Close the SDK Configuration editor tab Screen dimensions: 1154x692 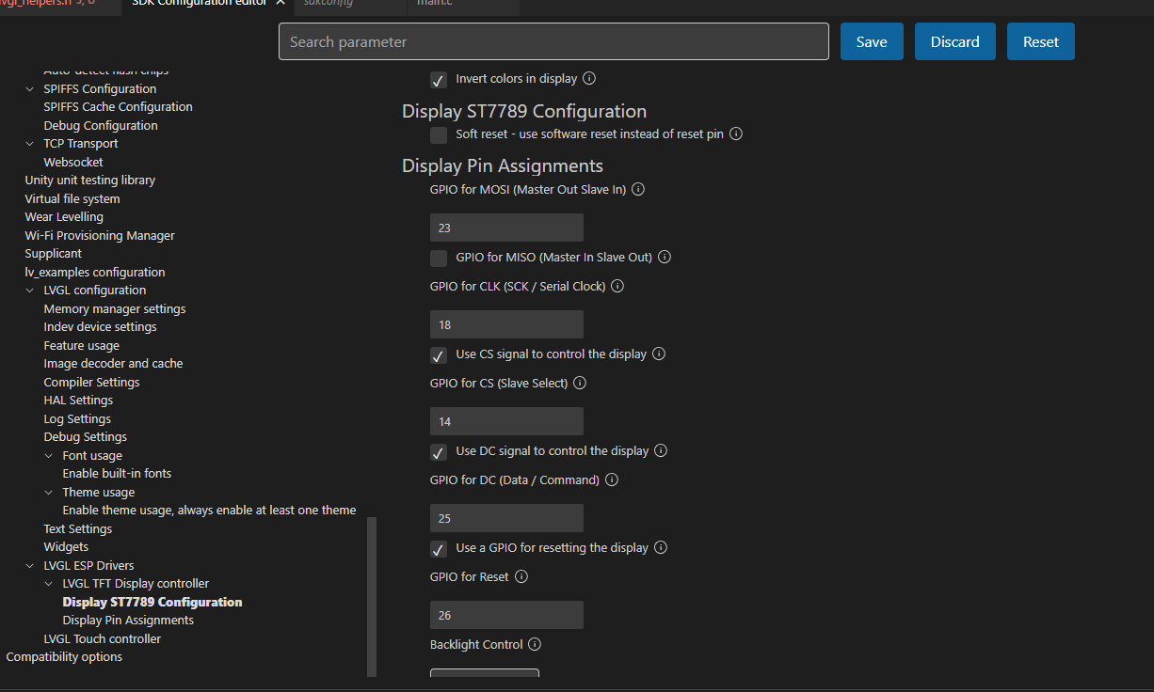pyautogui.click(x=280, y=3)
